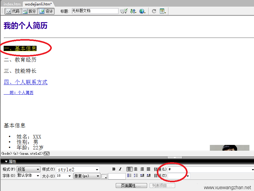Click the align center icon
The width and height of the screenshot is (254, 191).
tap(136, 169)
